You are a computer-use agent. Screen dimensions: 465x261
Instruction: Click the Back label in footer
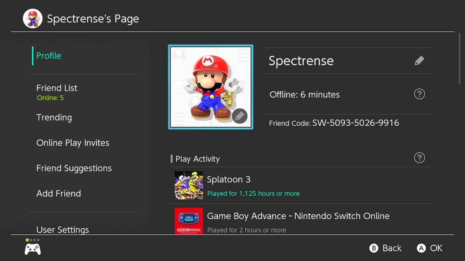point(392,248)
